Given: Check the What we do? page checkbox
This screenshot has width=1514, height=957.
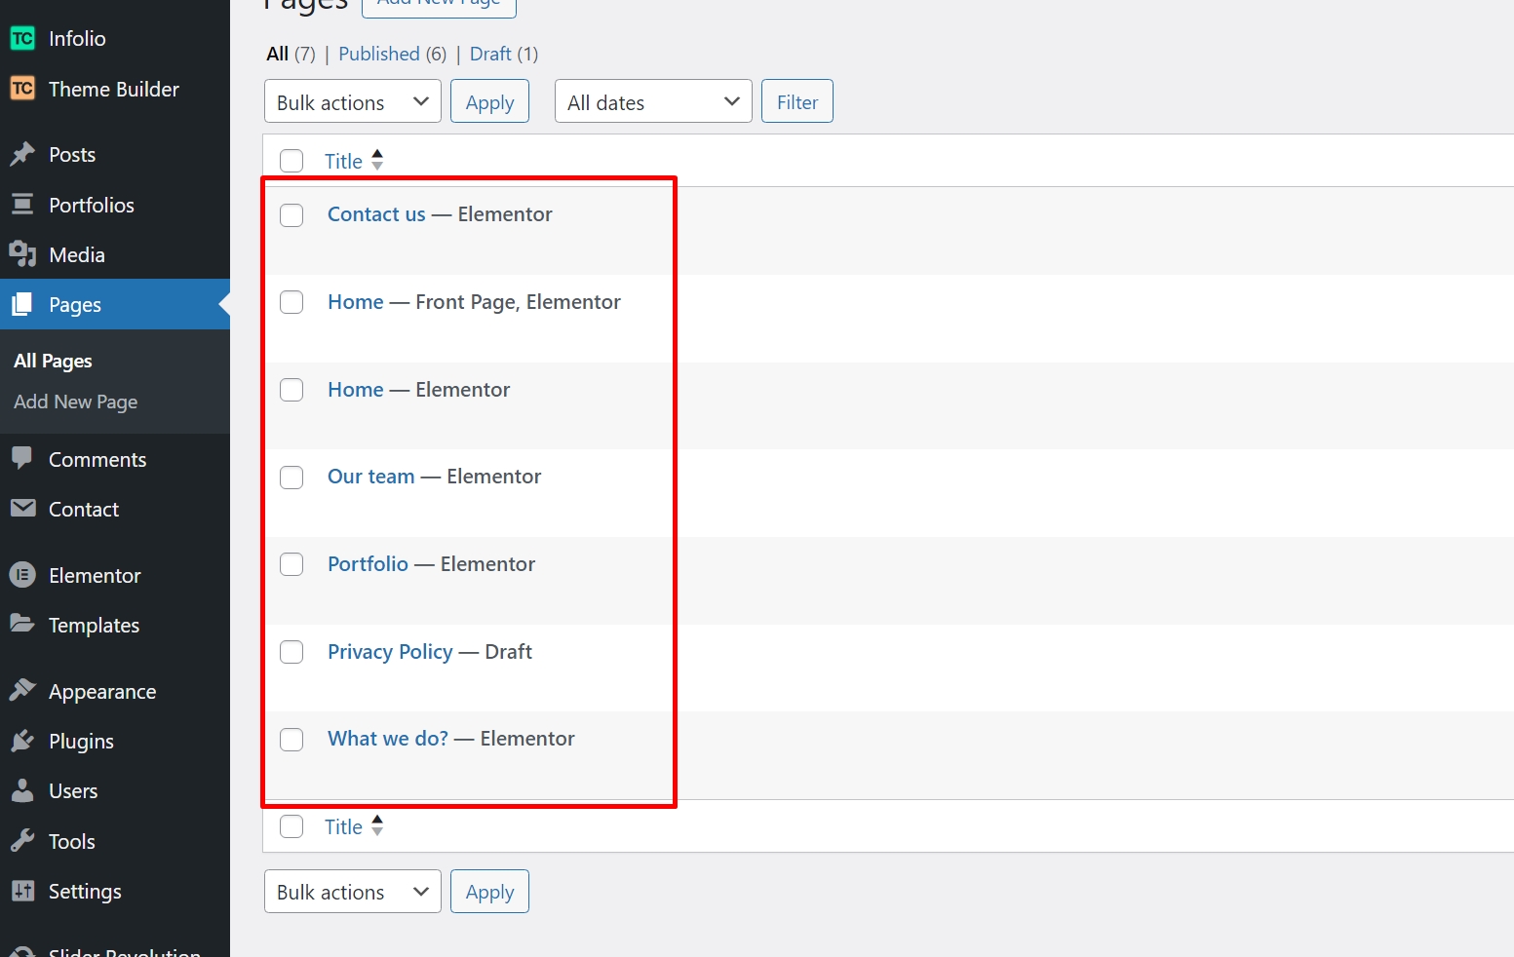Looking at the screenshot, I should coord(291,740).
